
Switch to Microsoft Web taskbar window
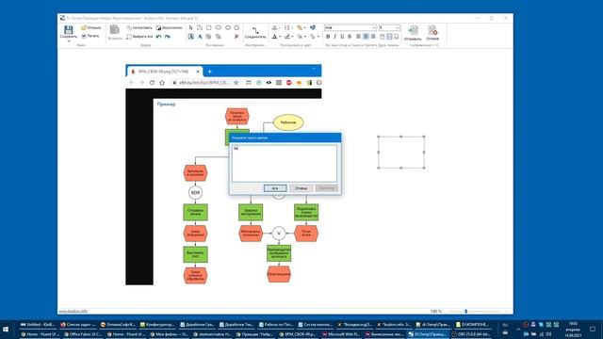coord(341,334)
